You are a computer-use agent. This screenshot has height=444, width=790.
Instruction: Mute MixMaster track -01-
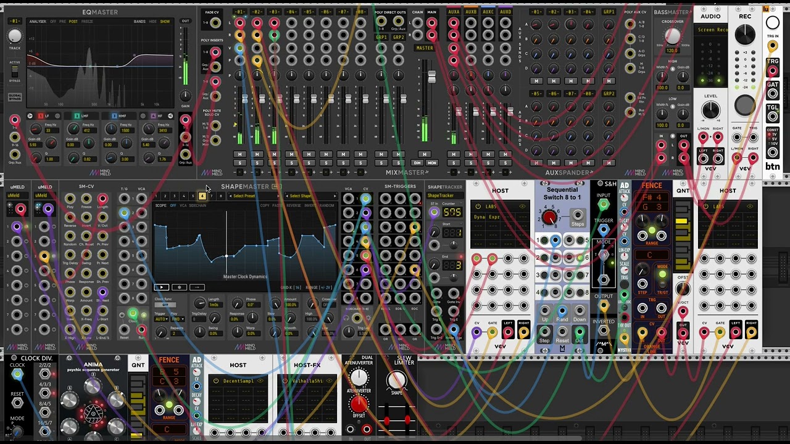240,154
